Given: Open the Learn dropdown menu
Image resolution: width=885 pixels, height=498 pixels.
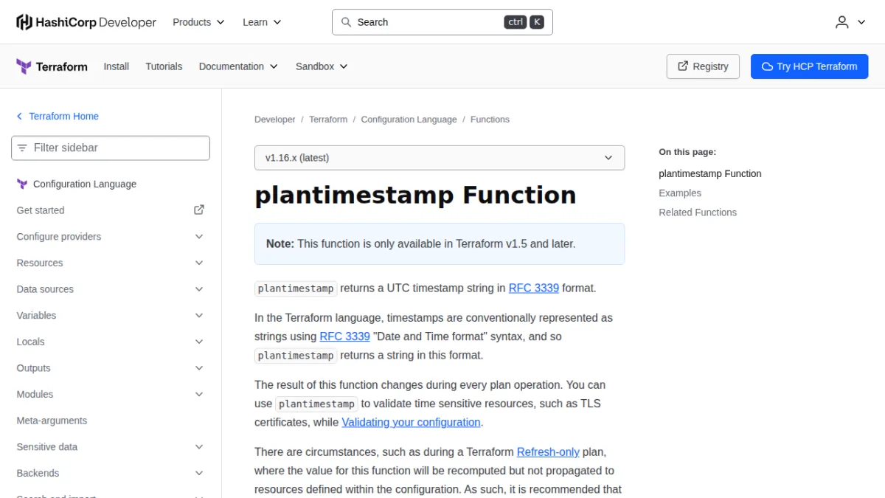Looking at the screenshot, I should (262, 22).
